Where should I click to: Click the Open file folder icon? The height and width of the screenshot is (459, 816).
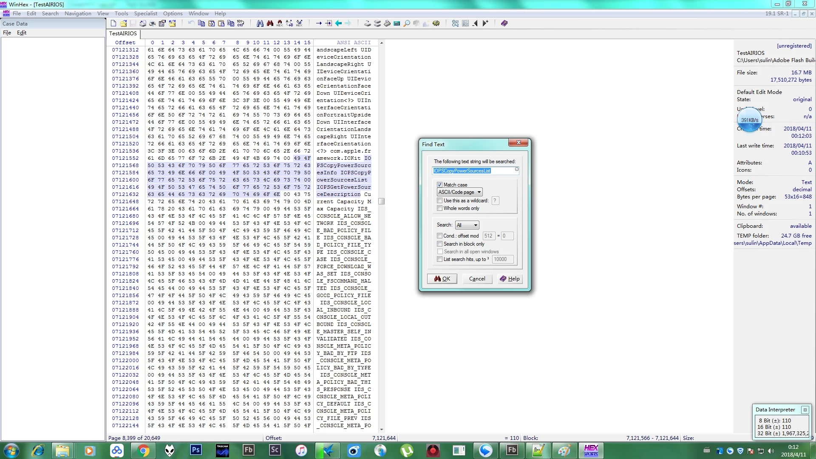tap(123, 23)
